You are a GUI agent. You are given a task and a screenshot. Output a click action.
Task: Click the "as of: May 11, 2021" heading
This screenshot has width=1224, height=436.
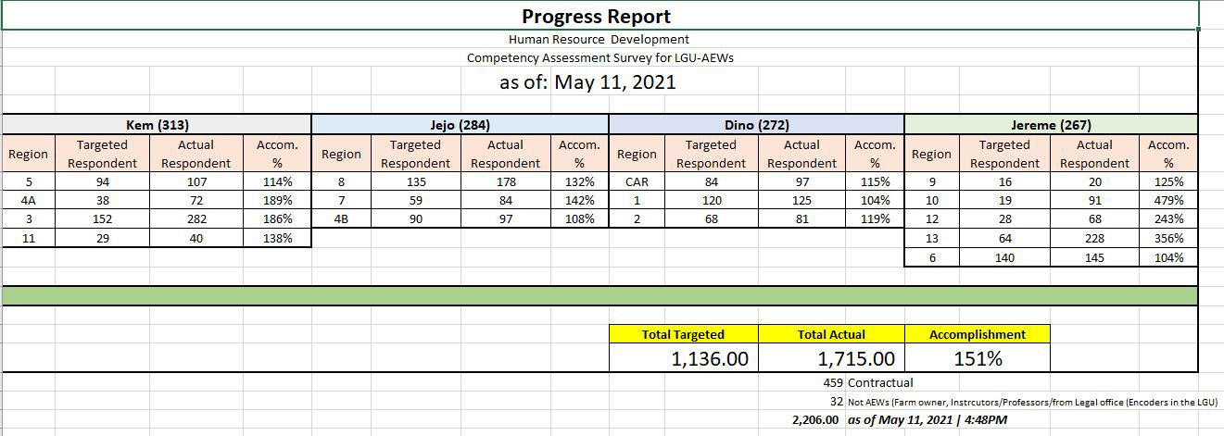tap(587, 81)
